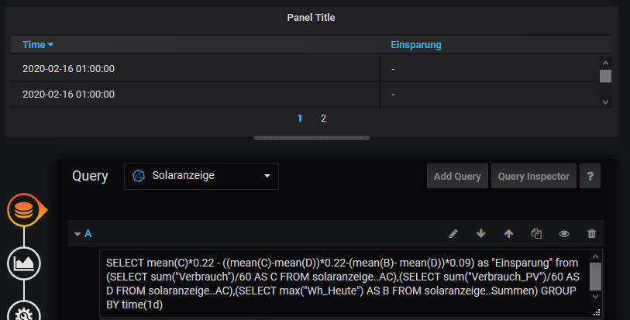
Task: Click into the SQL query text editor
Action: pyautogui.click(x=341, y=284)
